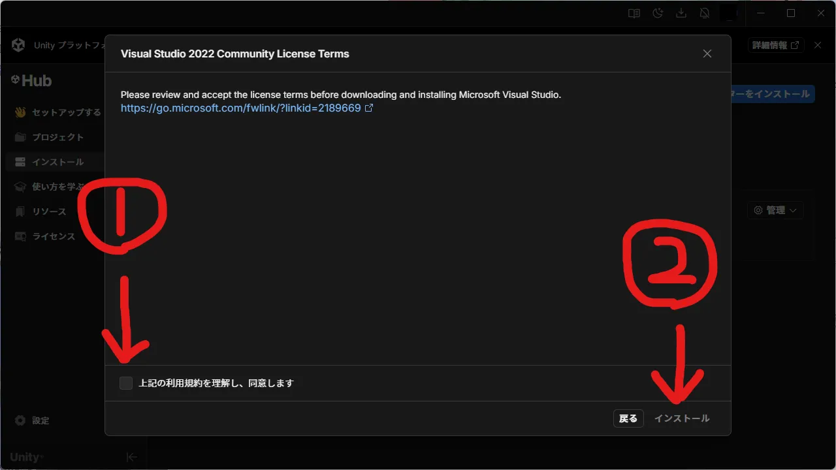Screen dimensions: 836x470
Task: Click the muted notifications bell icon
Action: coord(704,13)
